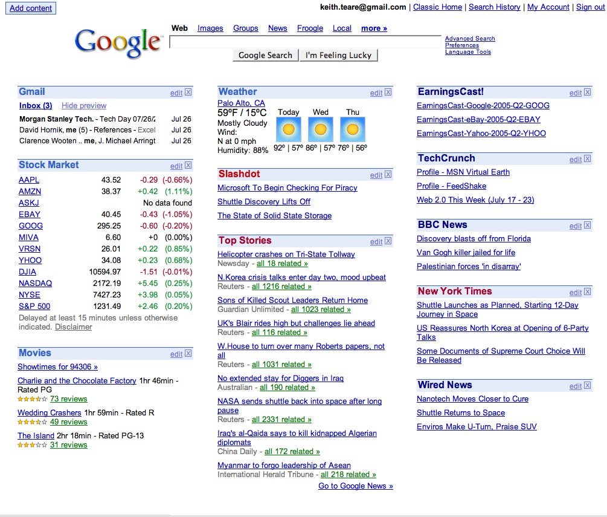Edit the New York Times module
This screenshot has width=607, height=517.
pos(576,293)
